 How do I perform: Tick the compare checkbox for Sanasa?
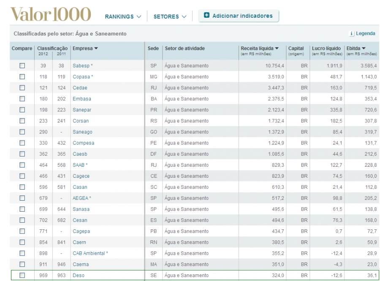22,209
